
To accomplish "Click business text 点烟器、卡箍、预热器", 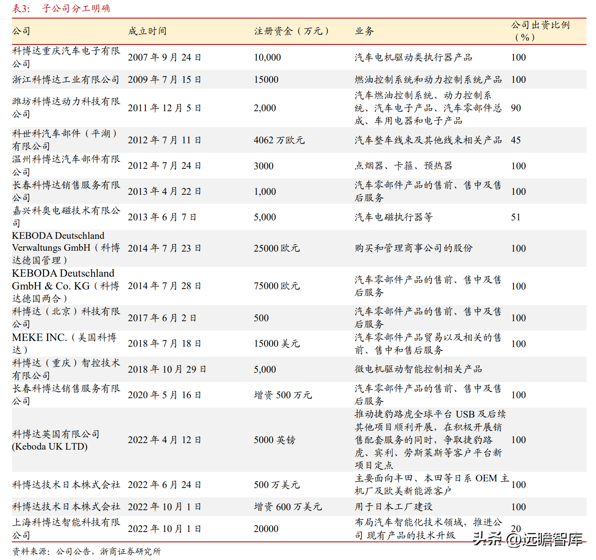I will pos(404,166).
